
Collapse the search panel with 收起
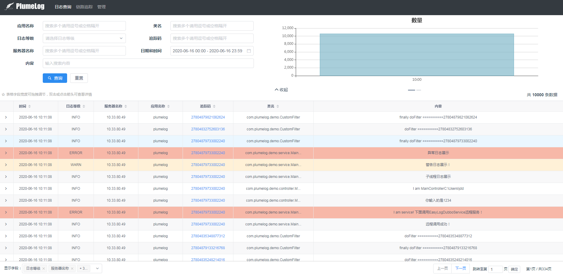point(281,90)
